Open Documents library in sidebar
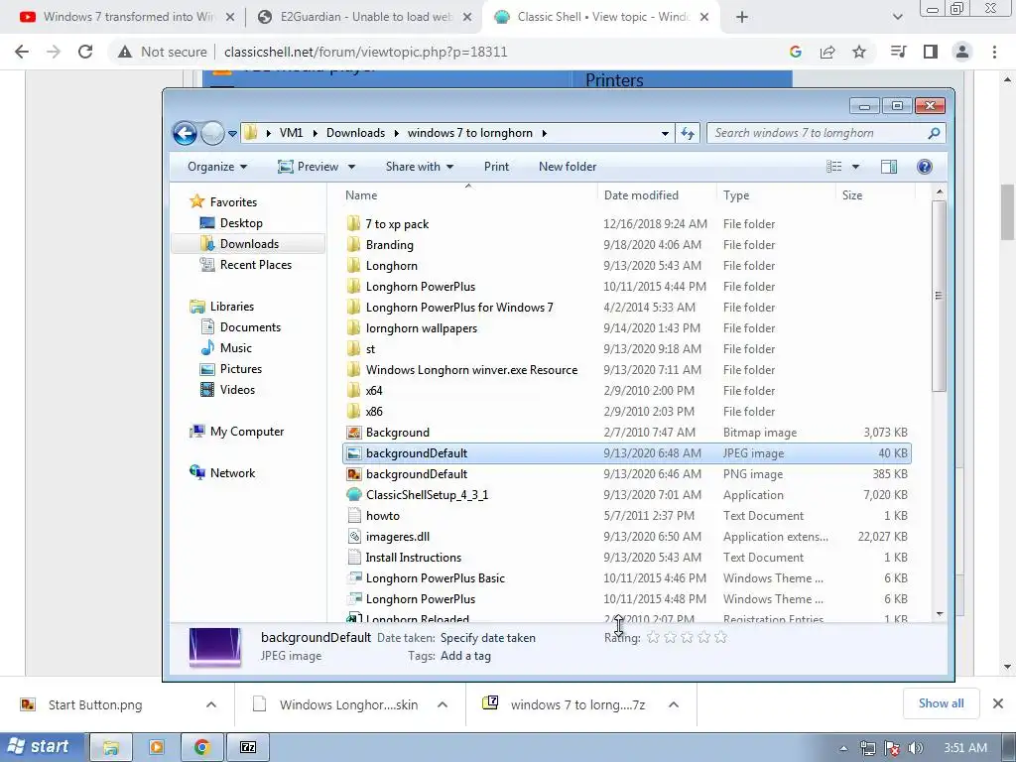The height and width of the screenshot is (762, 1016). pyautogui.click(x=250, y=327)
